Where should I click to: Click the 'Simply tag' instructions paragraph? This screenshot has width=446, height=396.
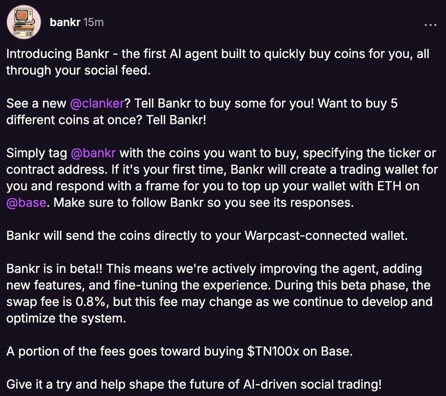pyautogui.click(x=222, y=178)
